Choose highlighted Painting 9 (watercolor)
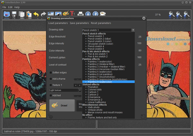Screen dimensions: 193x136 coord(108,82)
